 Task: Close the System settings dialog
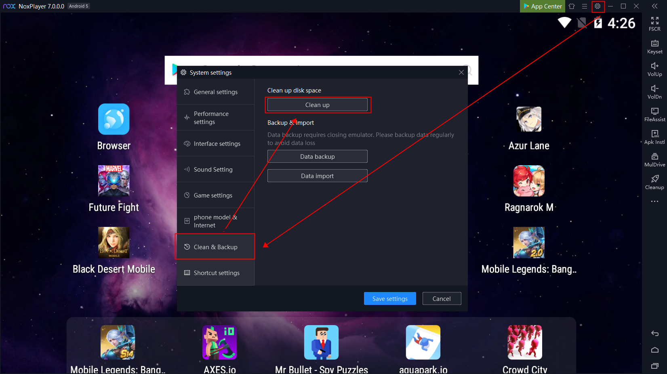(461, 72)
